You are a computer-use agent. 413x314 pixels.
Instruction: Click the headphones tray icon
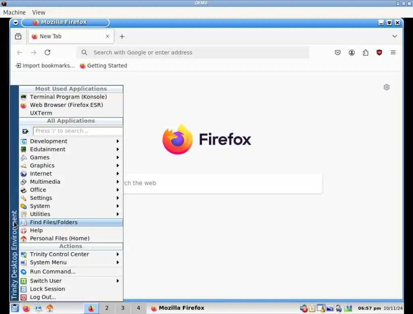(x=339, y=308)
